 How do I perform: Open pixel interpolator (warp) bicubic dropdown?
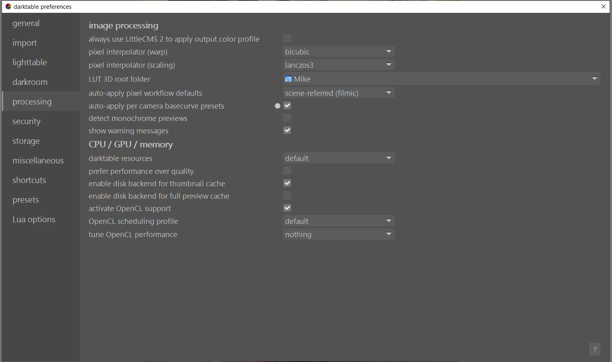pyautogui.click(x=338, y=52)
